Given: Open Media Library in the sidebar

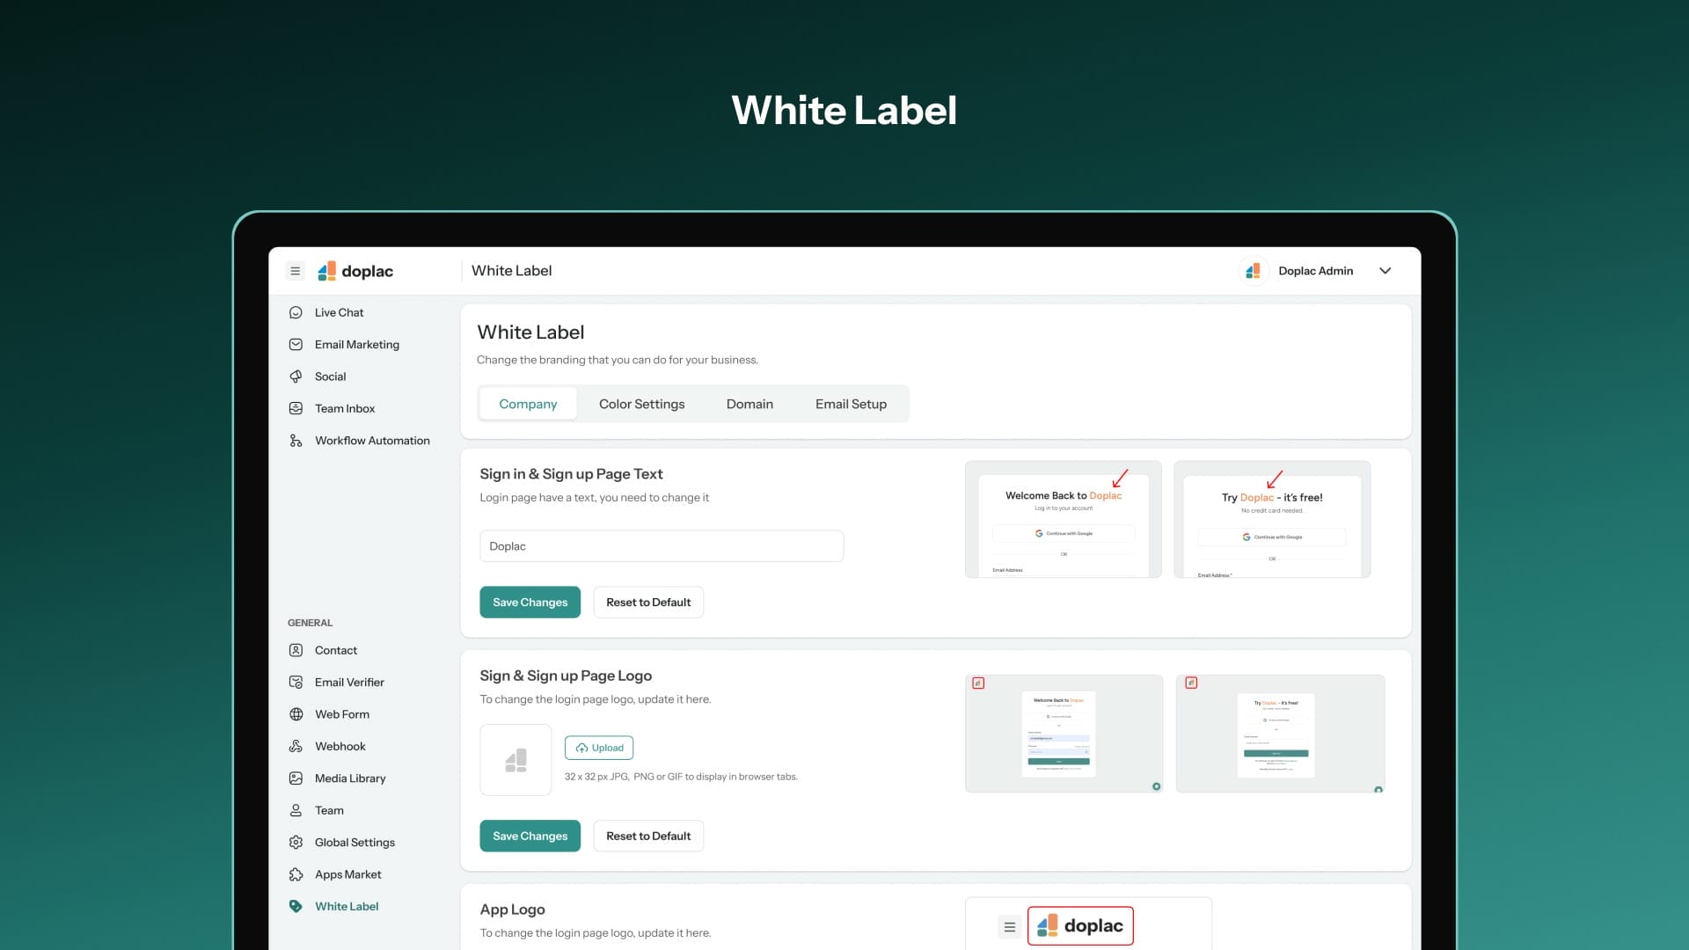Looking at the screenshot, I should (x=349, y=778).
